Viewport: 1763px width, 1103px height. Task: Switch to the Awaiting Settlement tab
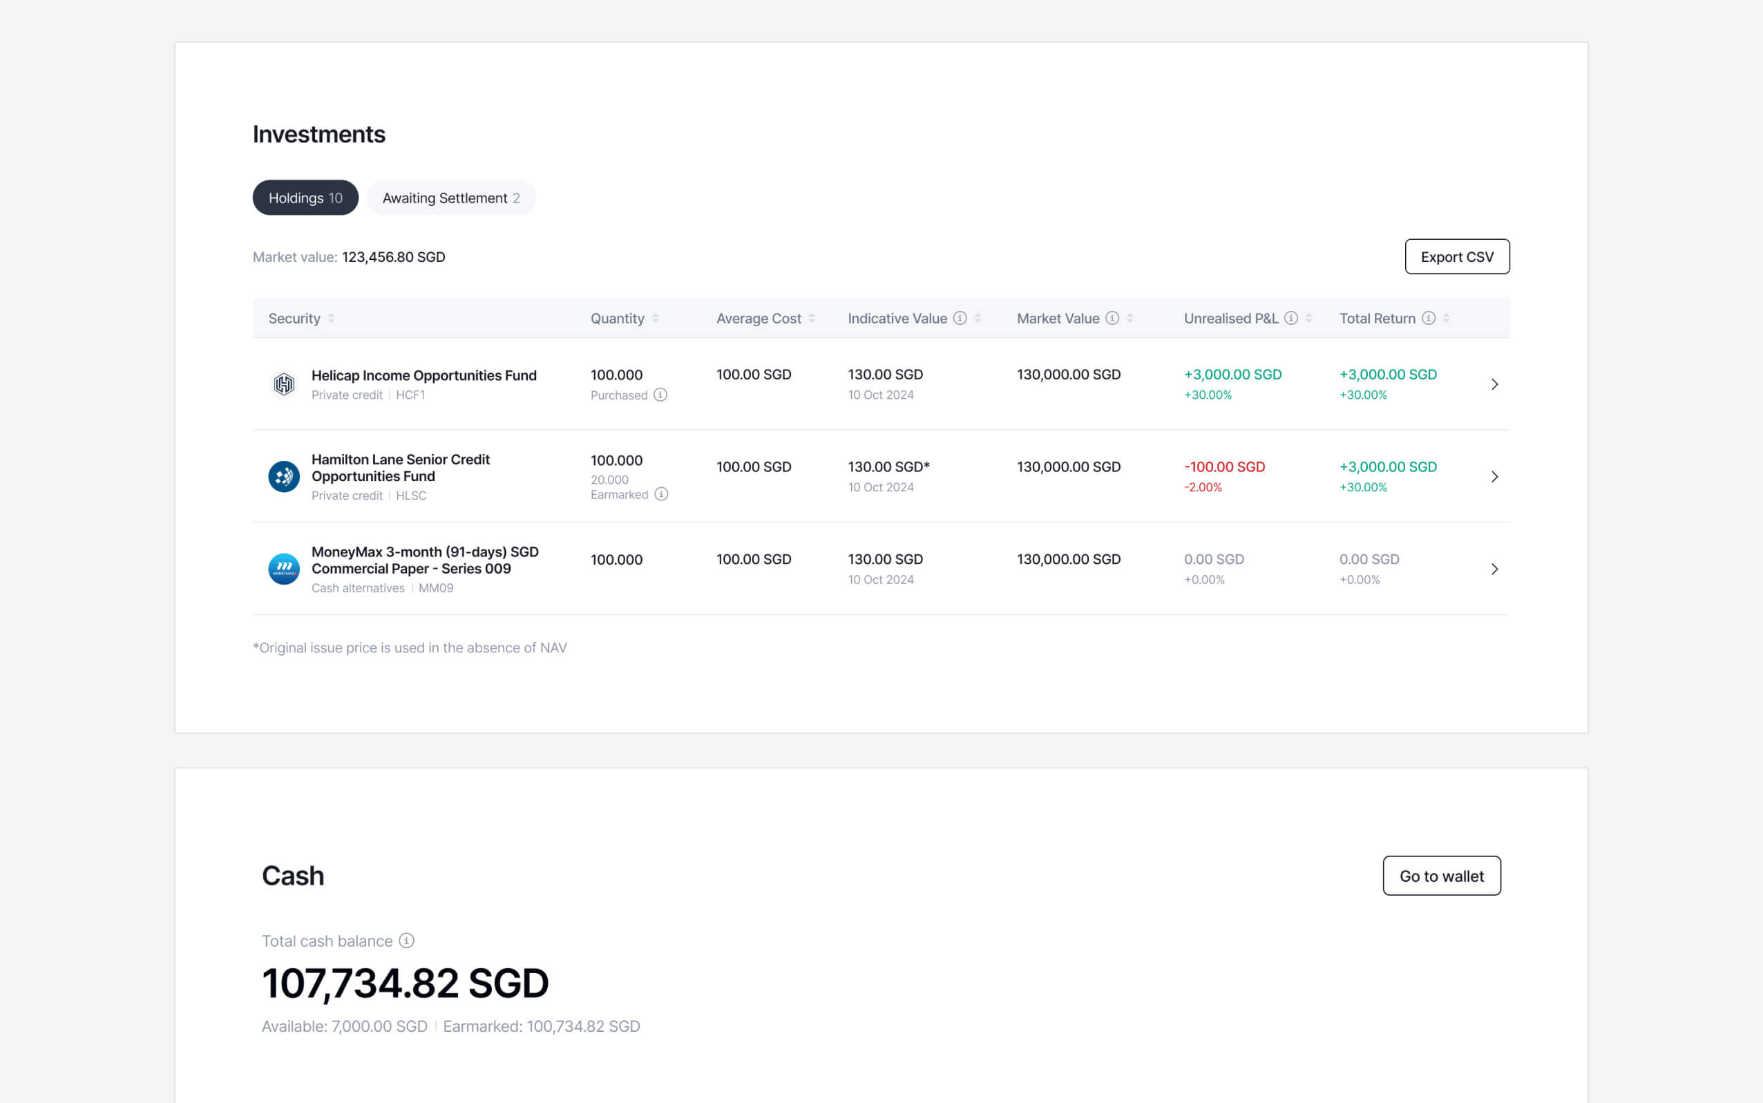tap(451, 197)
